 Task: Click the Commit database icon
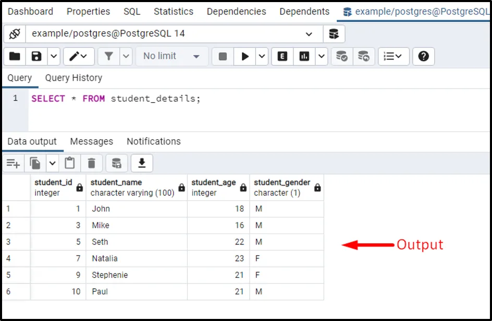click(x=342, y=56)
